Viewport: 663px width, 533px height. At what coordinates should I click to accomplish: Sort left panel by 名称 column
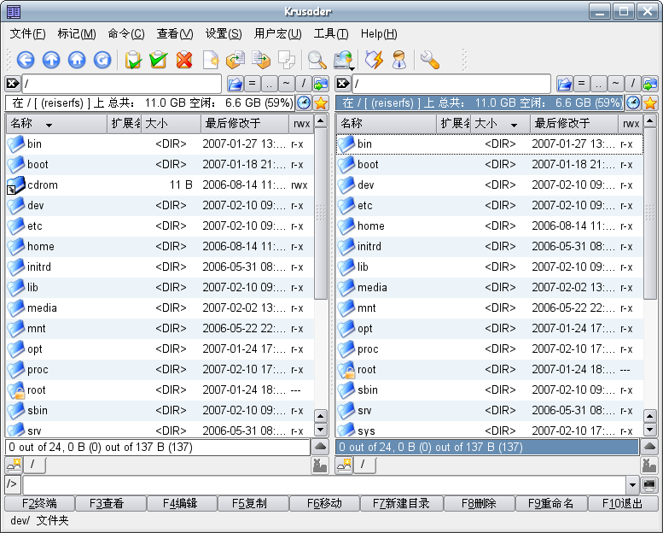(56, 124)
